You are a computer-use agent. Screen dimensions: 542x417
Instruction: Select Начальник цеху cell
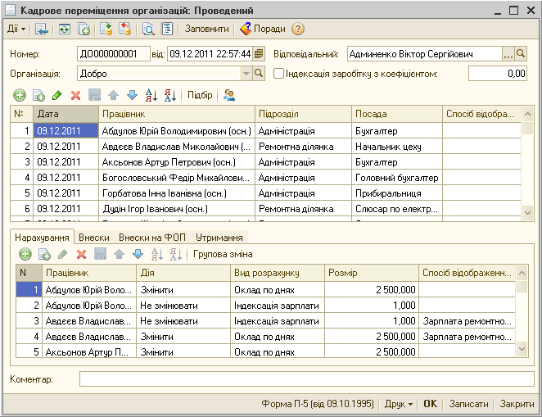click(397, 147)
